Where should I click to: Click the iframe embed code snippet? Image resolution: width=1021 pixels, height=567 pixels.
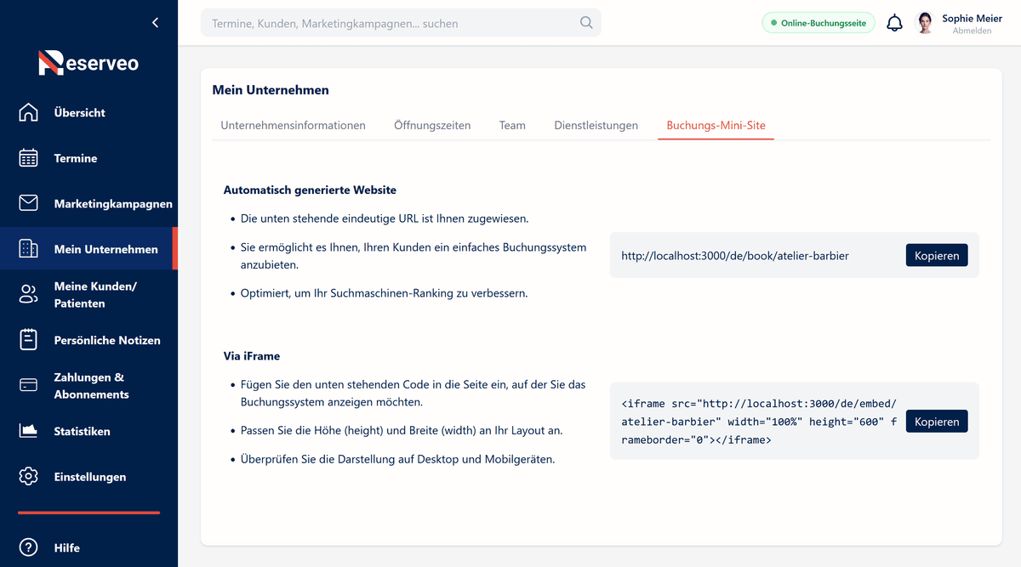[759, 422]
